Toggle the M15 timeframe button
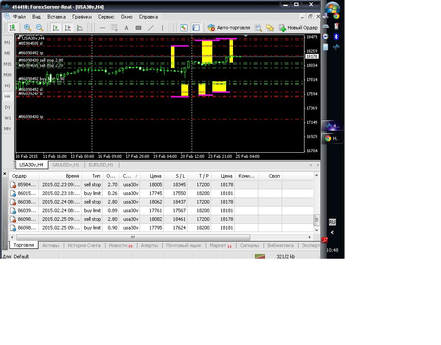The width and height of the screenshot is (441, 345). [x=7, y=64]
